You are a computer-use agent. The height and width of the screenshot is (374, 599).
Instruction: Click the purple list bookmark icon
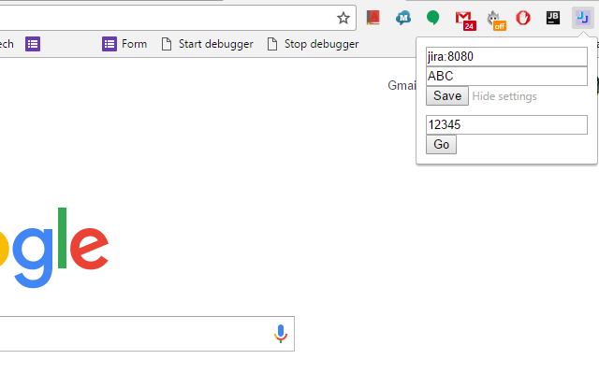coord(33,44)
